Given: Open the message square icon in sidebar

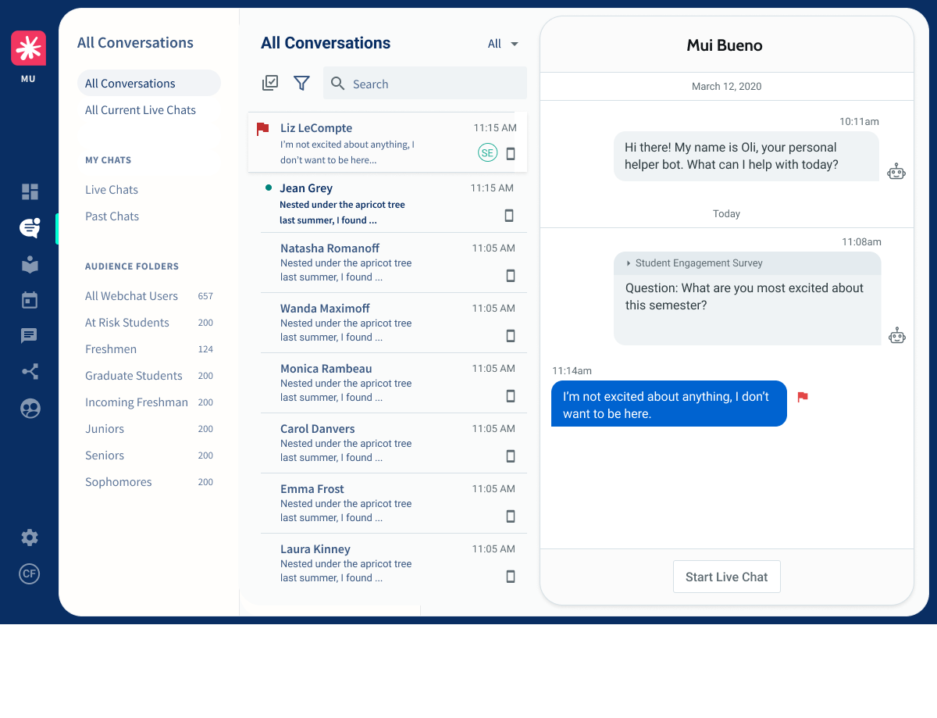Looking at the screenshot, I should (30, 336).
